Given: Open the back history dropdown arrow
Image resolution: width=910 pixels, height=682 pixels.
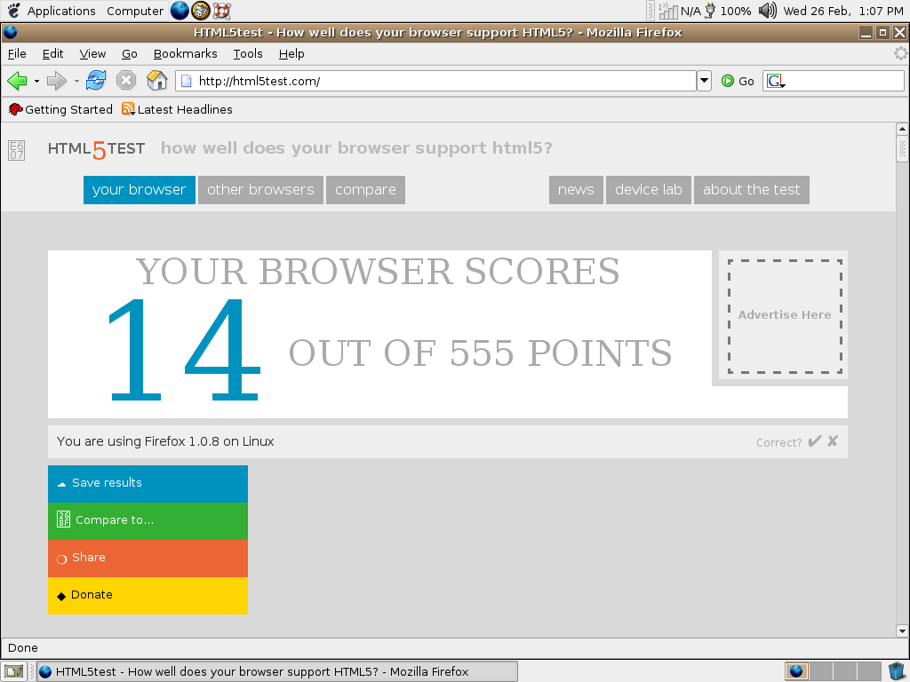Looking at the screenshot, I should (x=36, y=81).
